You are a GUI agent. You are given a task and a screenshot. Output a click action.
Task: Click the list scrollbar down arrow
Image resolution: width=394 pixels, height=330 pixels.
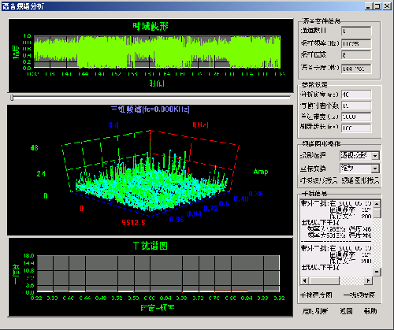pyautogui.click(x=377, y=272)
